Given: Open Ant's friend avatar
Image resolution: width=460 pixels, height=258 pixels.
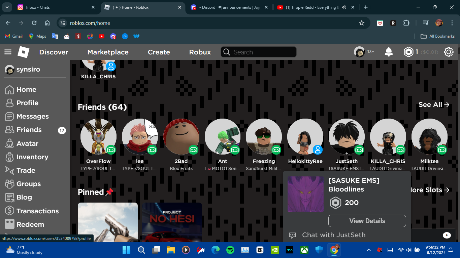Looking at the screenshot, I should click(223, 136).
